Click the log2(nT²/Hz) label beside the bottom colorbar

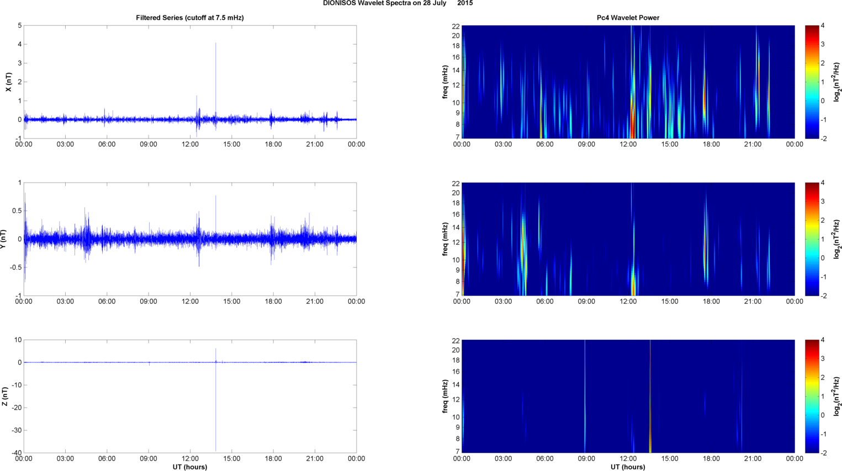[x=837, y=396]
